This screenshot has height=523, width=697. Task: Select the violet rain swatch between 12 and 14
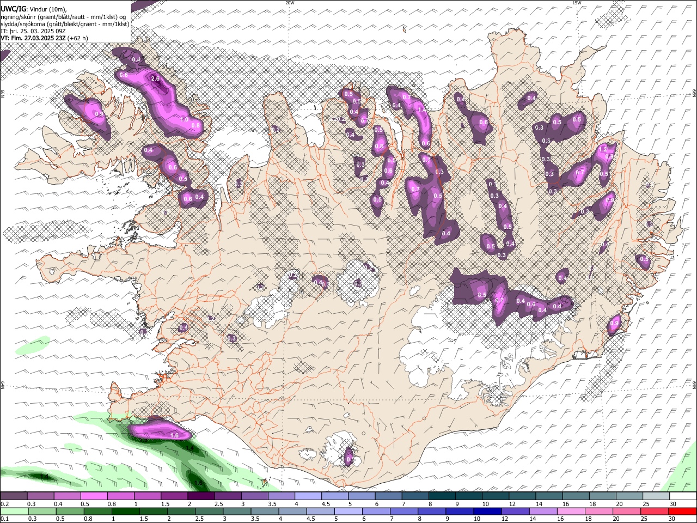tap(515, 511)
